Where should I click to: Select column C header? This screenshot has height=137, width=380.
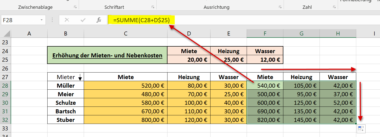pyautogui.click(x=125, y=33)
